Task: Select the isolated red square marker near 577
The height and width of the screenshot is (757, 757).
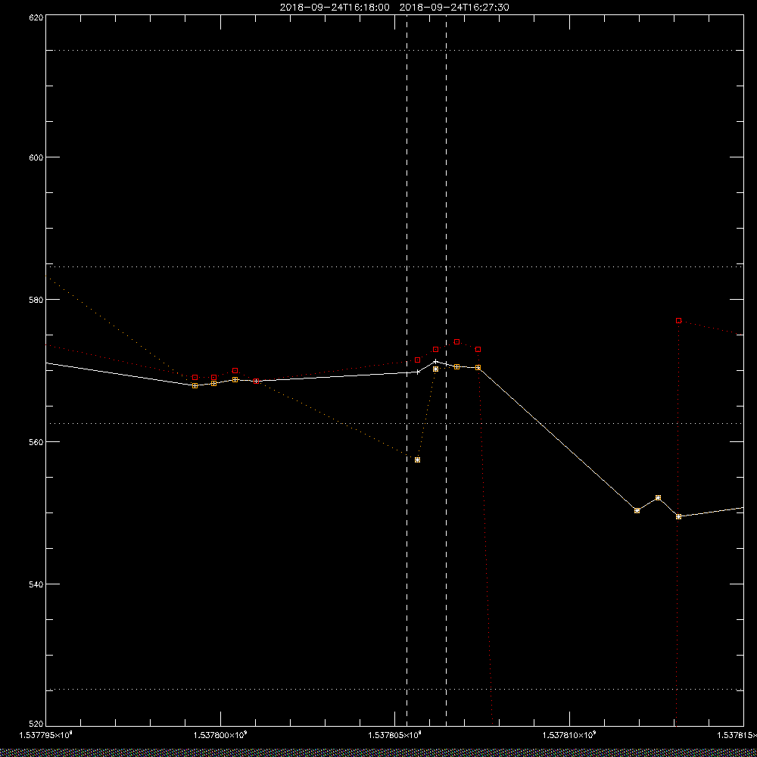Action: point(678,320)
